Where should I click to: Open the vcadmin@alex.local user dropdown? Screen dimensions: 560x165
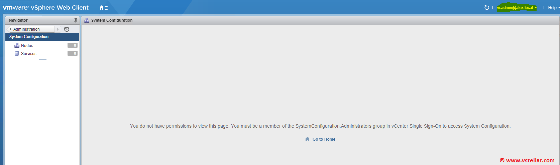[517, 8]
